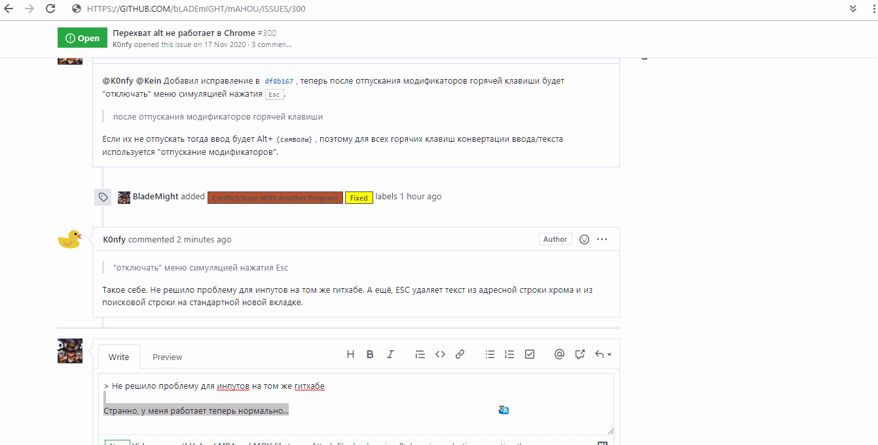Open K0nfy profile link in sticky header

coord(122,44)
